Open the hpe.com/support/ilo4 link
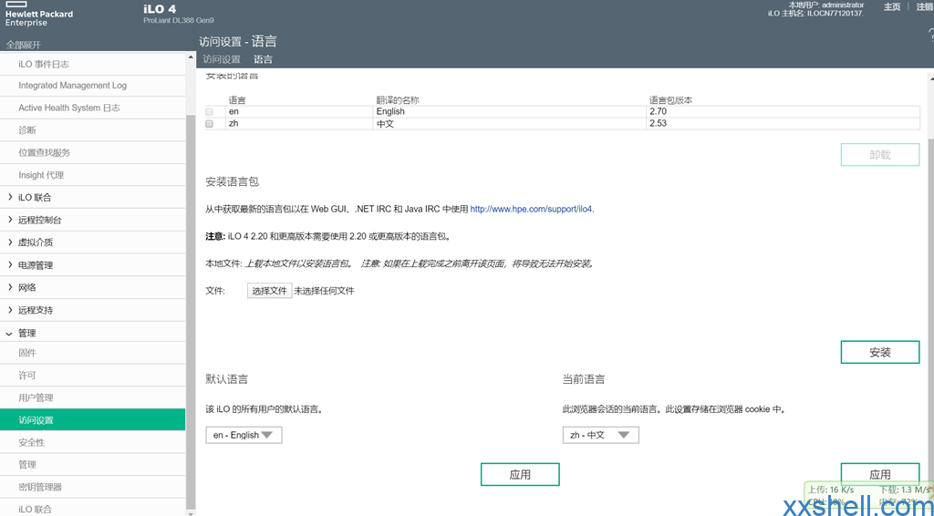The image size is (934, 516). pos(533,210)
